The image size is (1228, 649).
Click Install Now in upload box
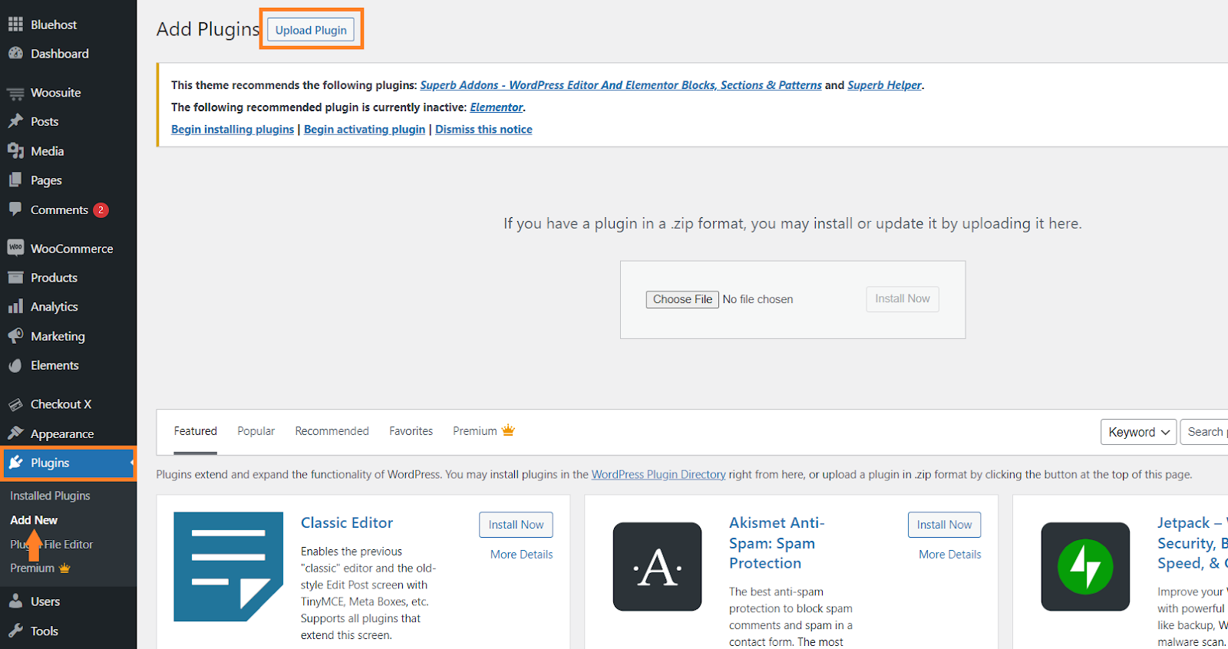[903, 298]
